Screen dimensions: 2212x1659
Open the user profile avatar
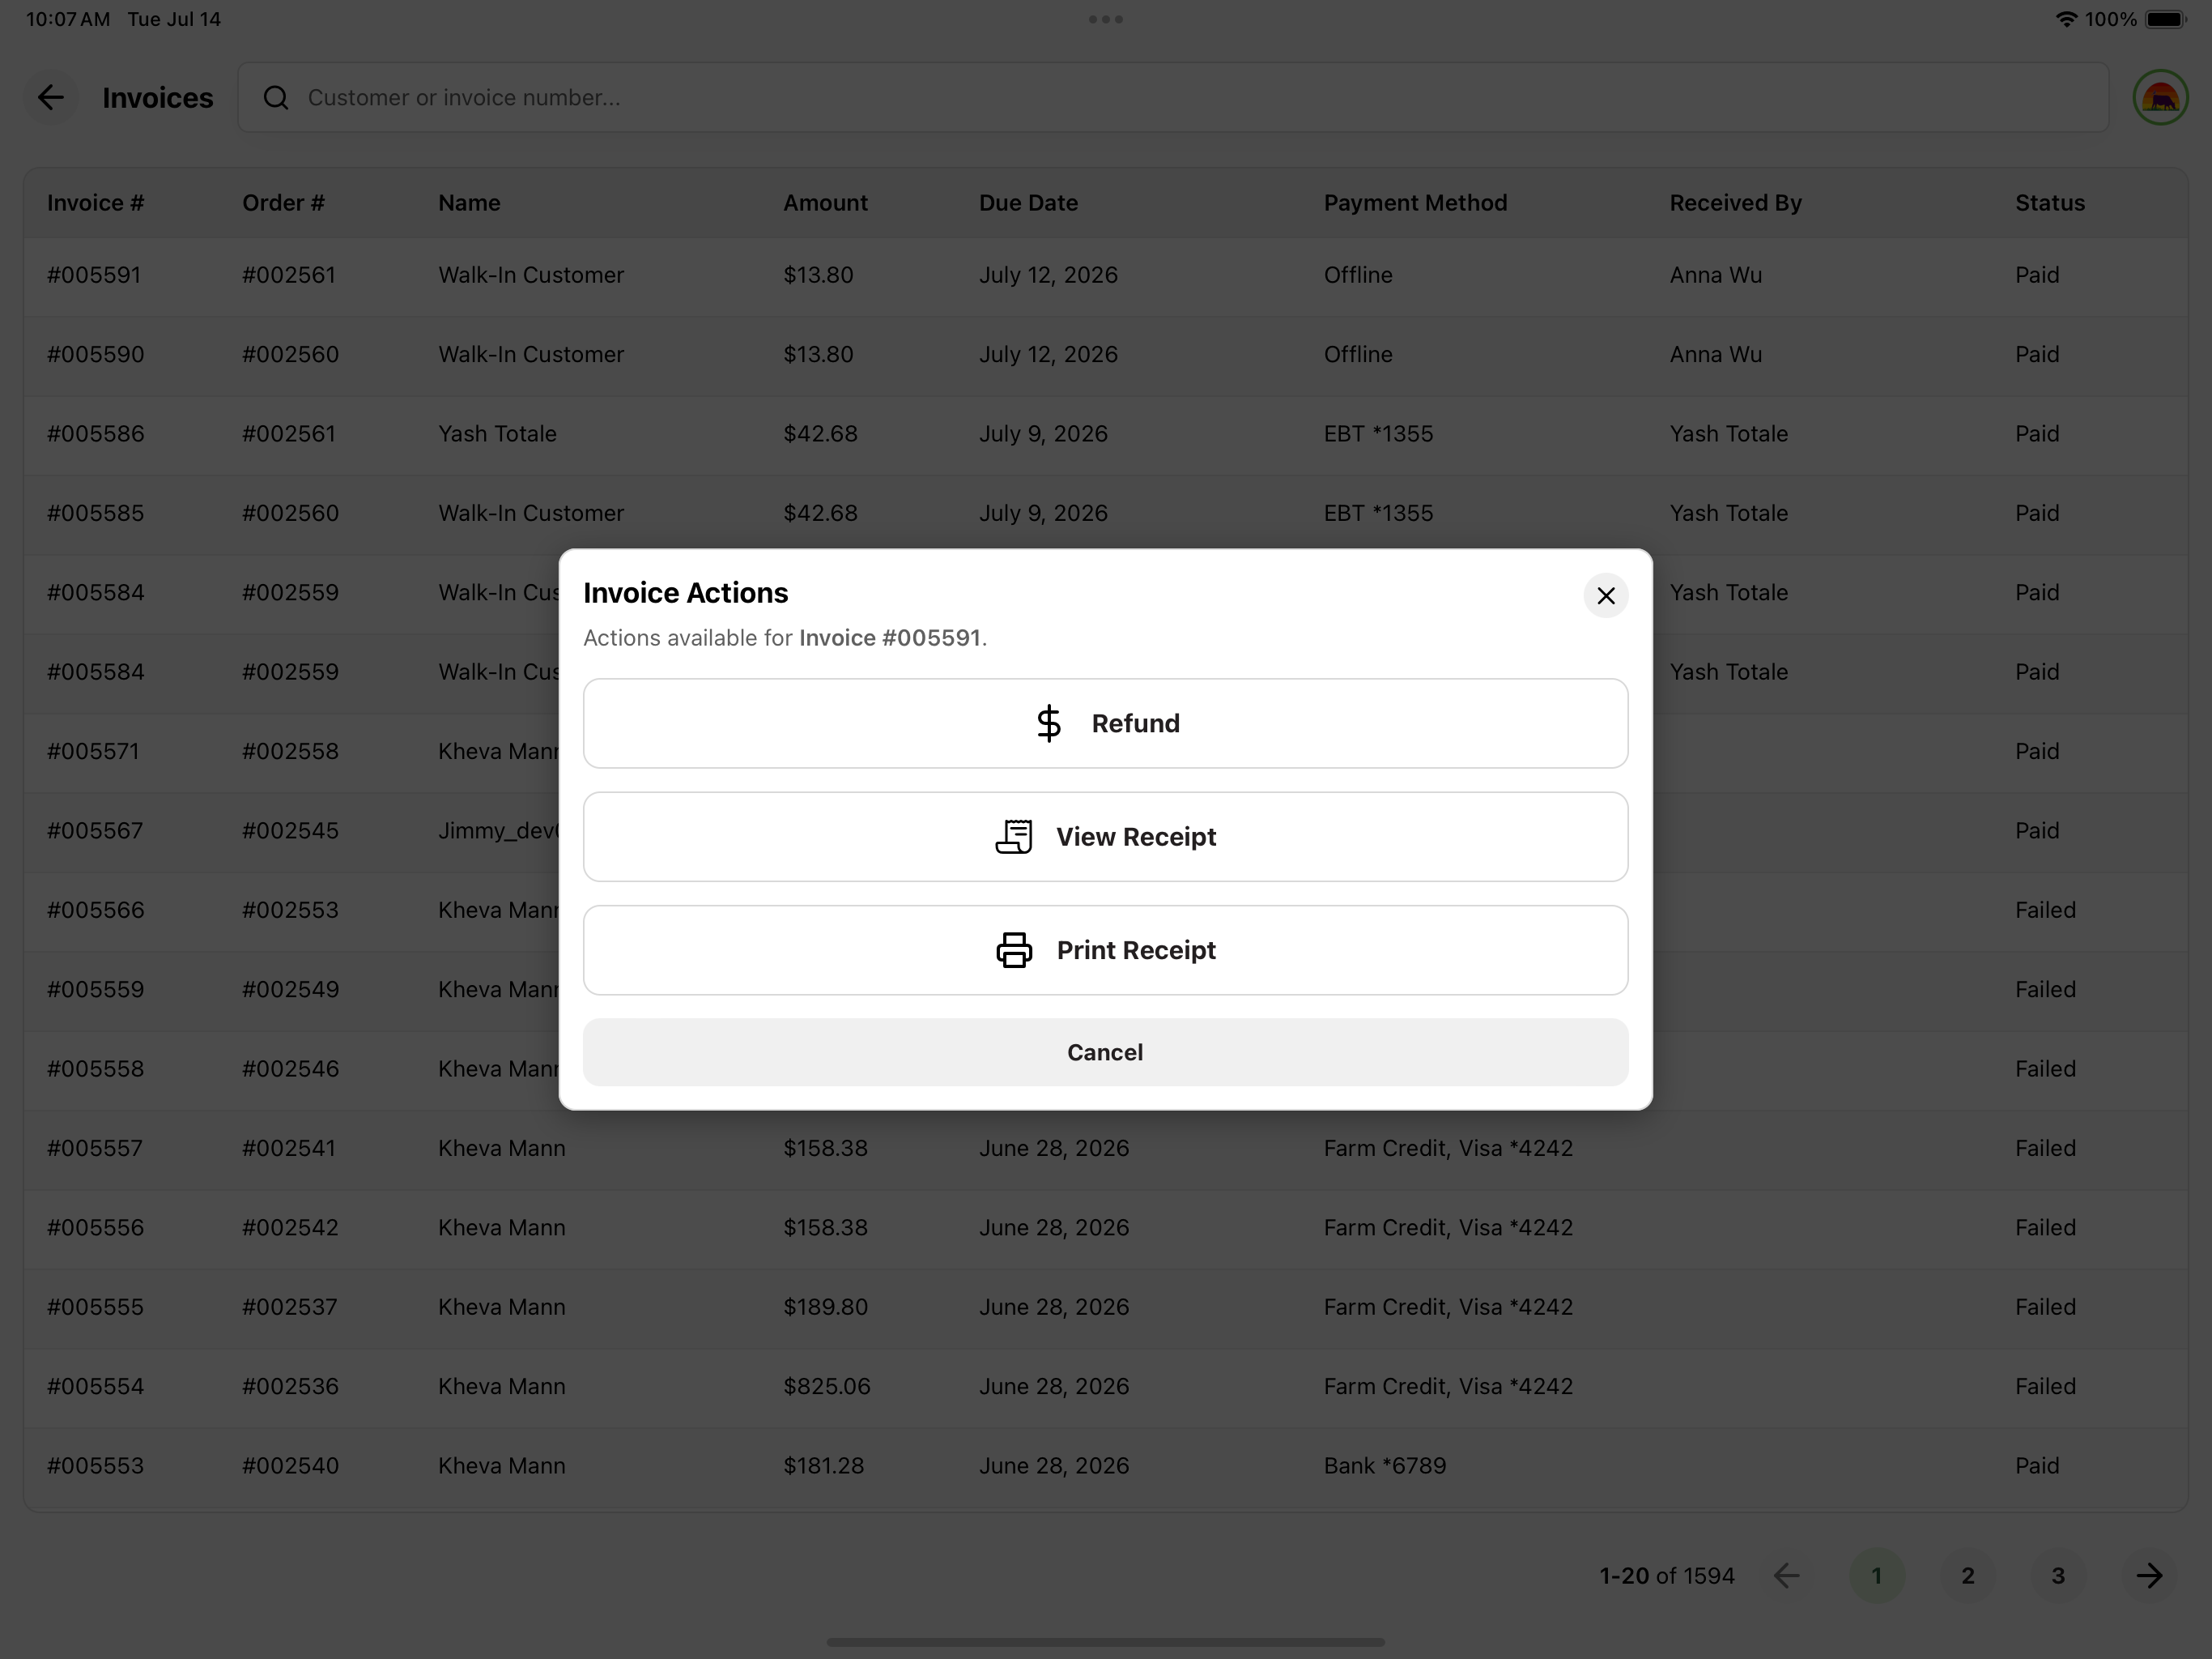(x=2160, y=97)
